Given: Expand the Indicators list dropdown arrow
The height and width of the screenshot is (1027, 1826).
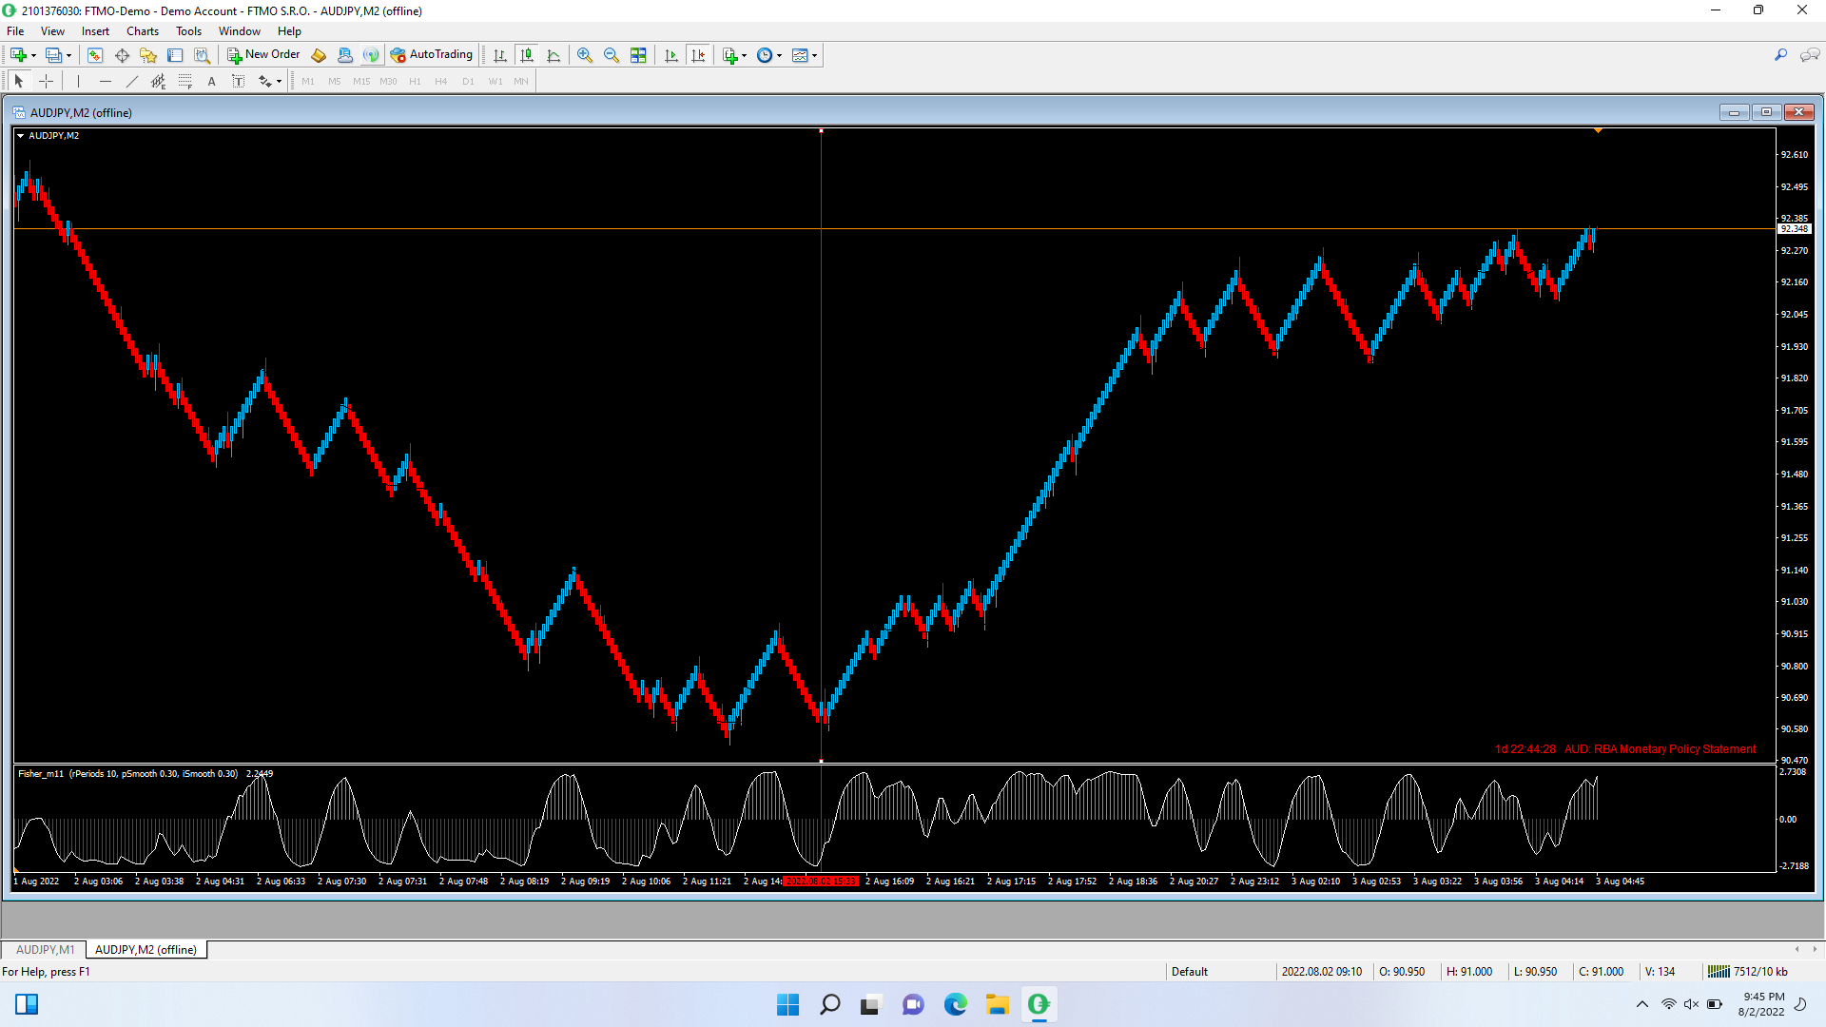Looking at the screenshot, I should 745,55.
